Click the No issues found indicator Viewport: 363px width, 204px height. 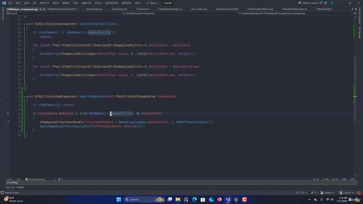35,179
